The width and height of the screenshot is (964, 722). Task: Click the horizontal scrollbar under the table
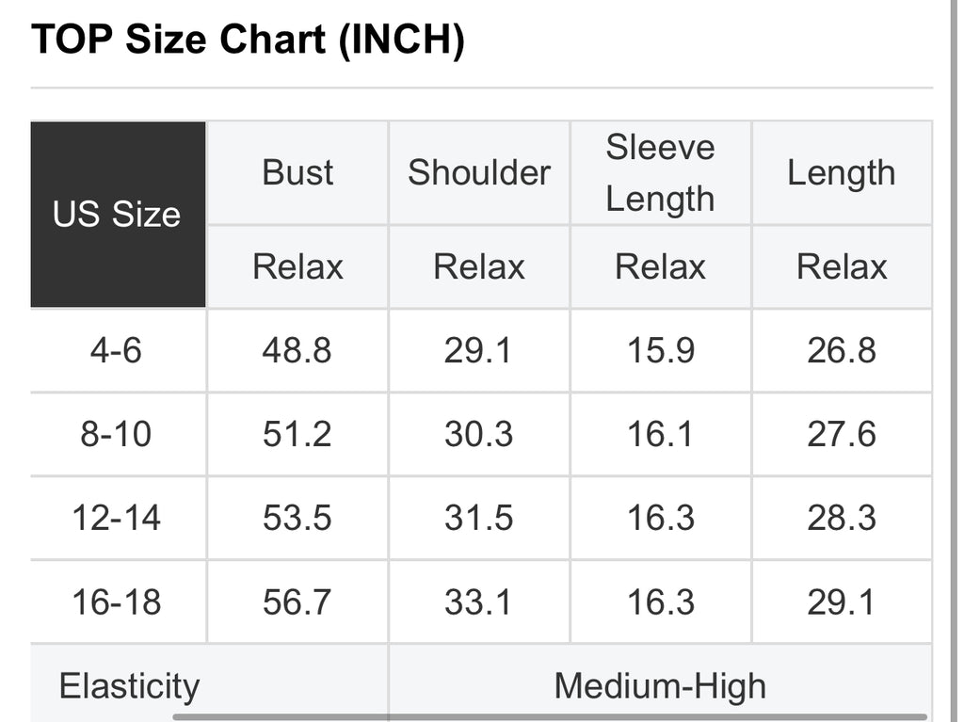(x=550, y=717)
